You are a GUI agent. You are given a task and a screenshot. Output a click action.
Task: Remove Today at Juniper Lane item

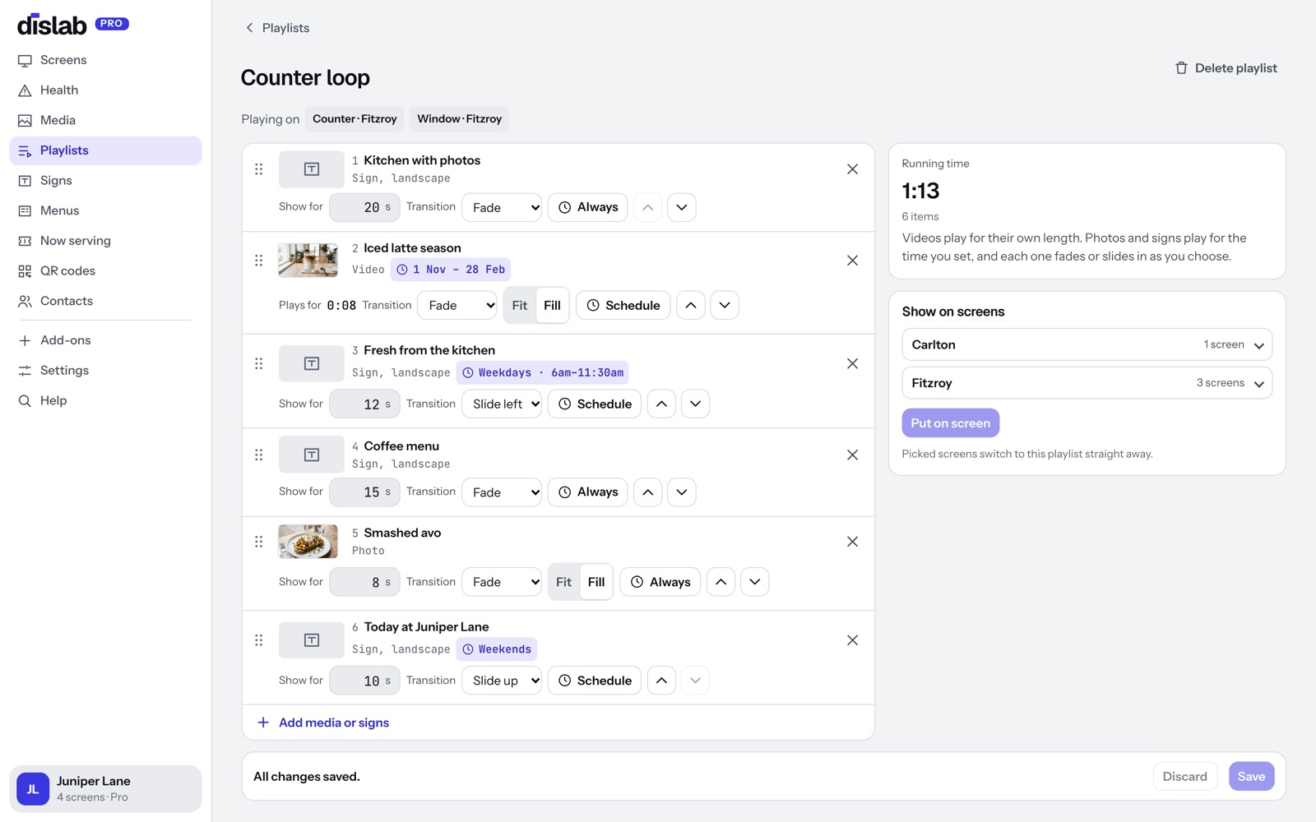coord(852,640)
